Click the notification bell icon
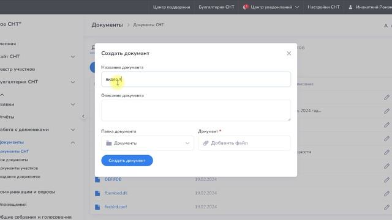This screenshot has height=220, width=392. coord(246,7)
